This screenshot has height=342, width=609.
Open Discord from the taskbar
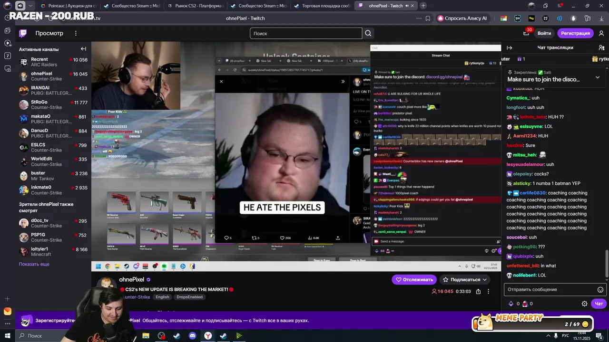192,336
